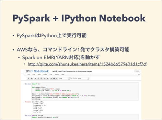The height and width of the screenshot is (120, 162).
Task: Click the Save notebook icon
Action: point(29,78)
